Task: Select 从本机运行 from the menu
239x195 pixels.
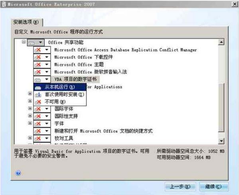Action: pos(59,87)
